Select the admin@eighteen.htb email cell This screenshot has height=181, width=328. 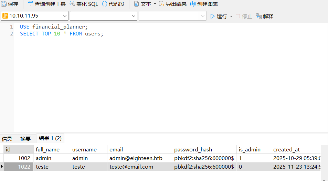[x=136, y=158]
